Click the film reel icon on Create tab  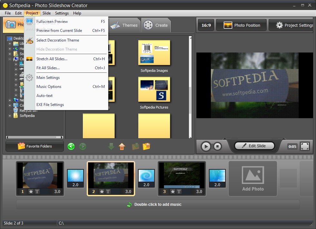(x=148, y=25)
